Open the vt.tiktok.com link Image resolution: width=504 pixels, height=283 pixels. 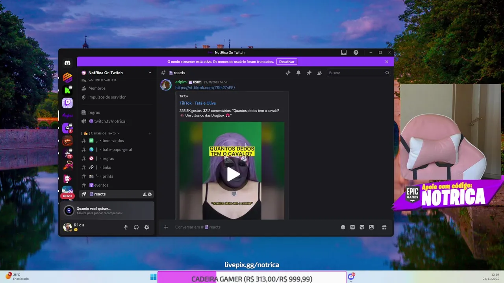[x=205, y=88]
